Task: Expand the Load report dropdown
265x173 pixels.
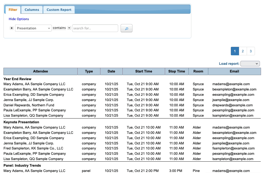Action: click(x=250, y=64)
